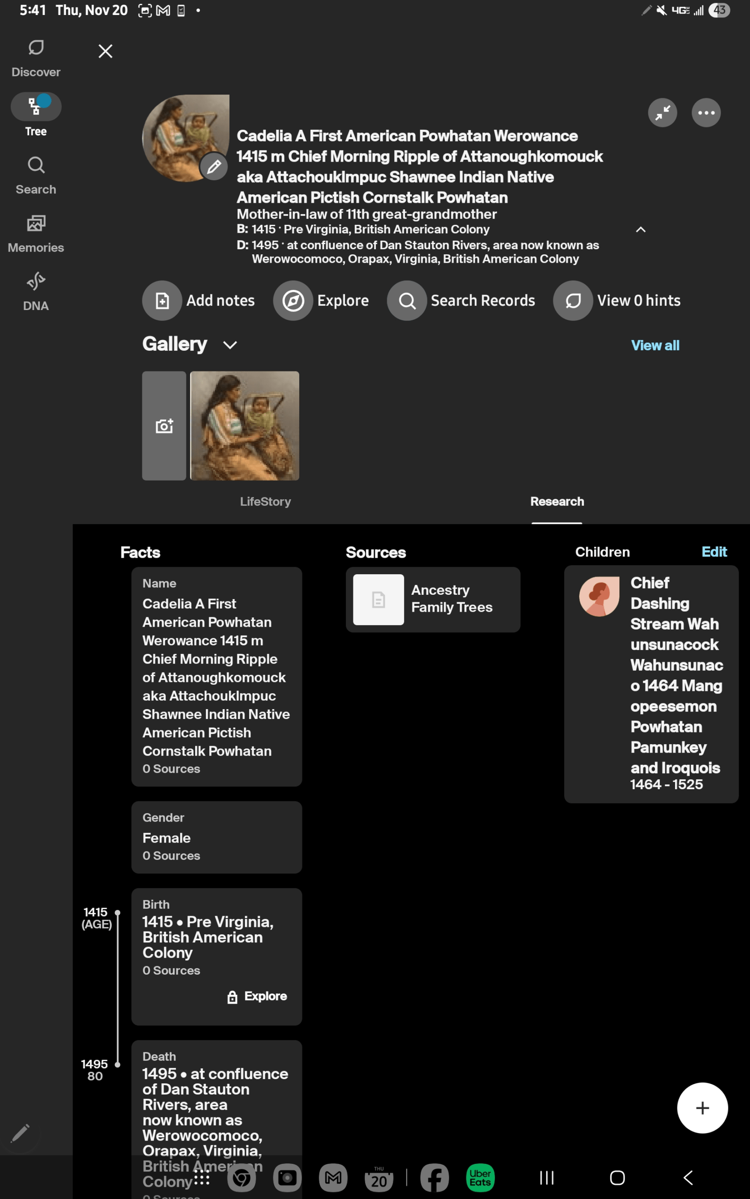Open the three-dot options menu
750x1199 pixels.
point(706,113)
